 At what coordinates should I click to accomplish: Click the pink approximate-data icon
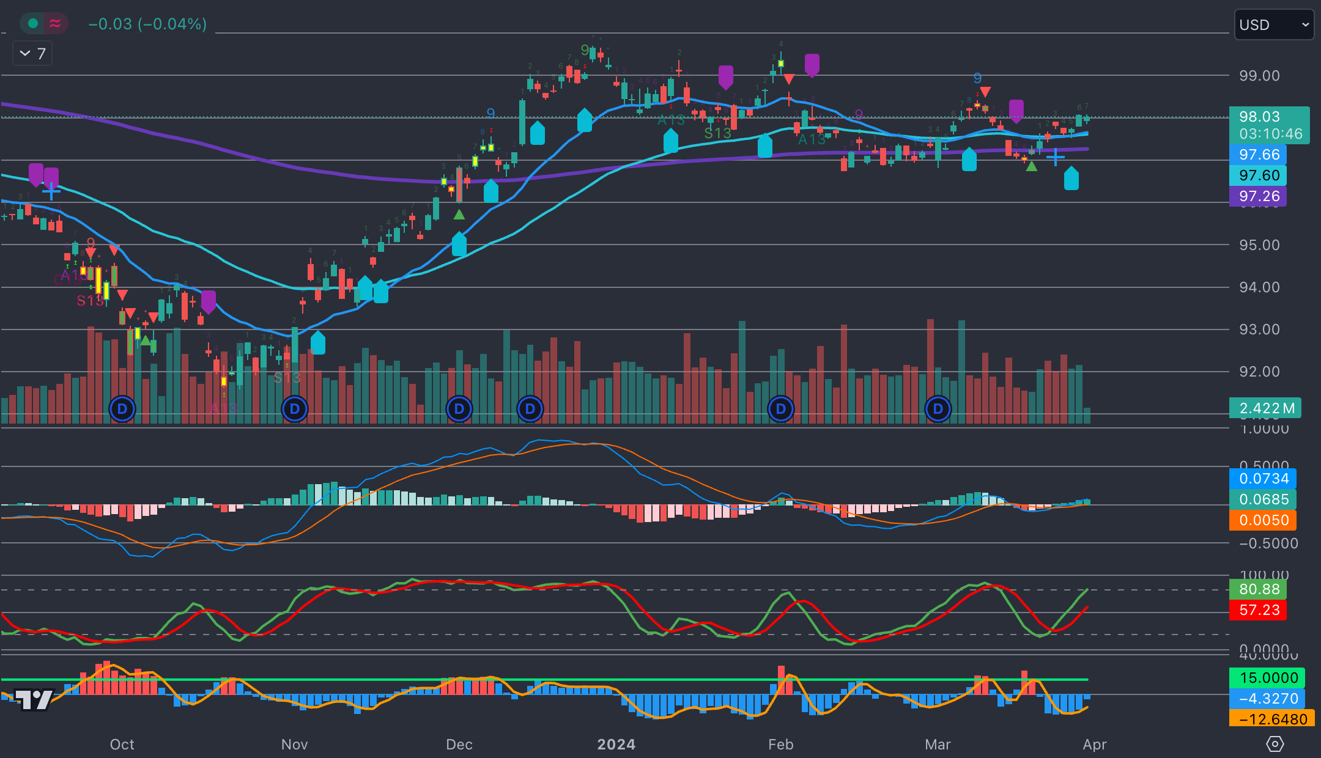55,23
